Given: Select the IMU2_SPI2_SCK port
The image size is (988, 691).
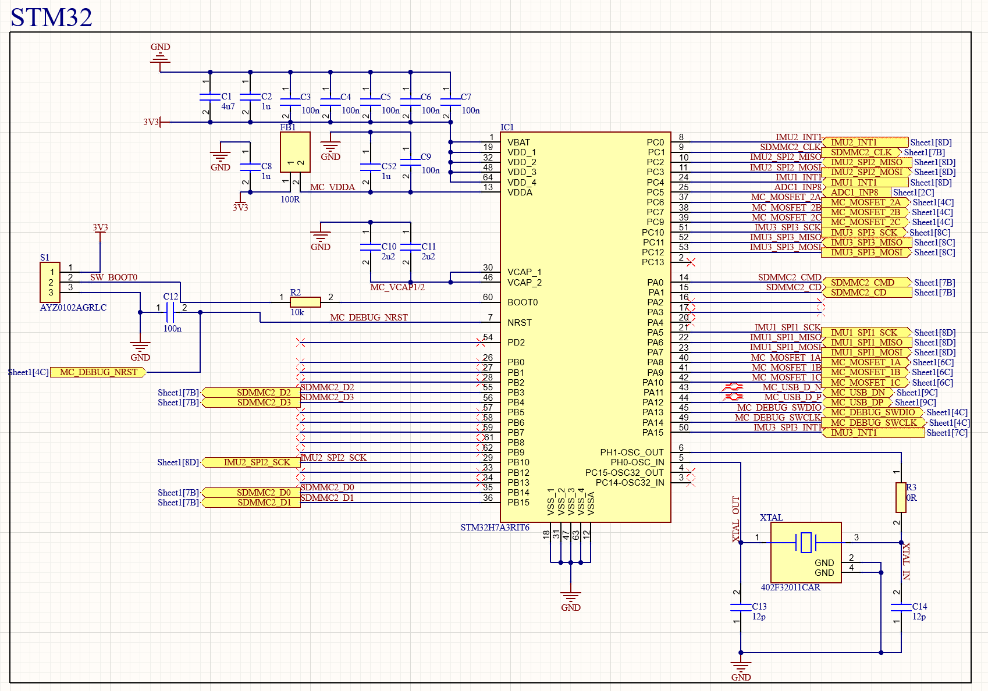Looking at the screenshot, I should tap(251, 462).
